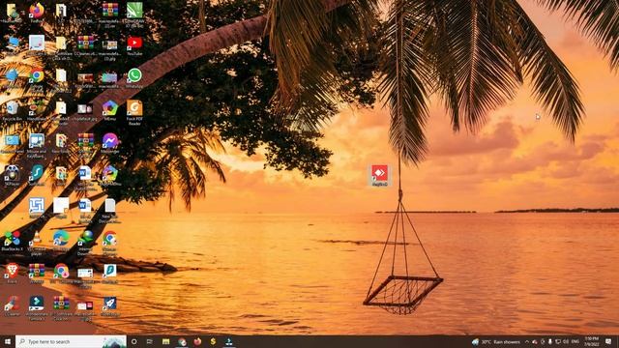Open the CCleaner desktop shortcut
This screenshot has width=619, height=348.
(12, 305)
